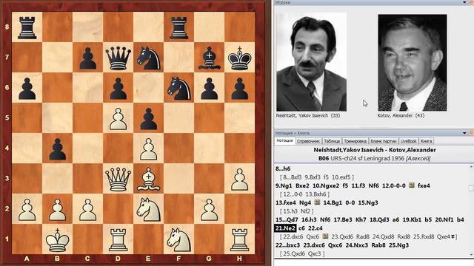Image resolution: width=474 pixels, height=266 pixels.
Task: Jump to variation move 25.Qxd6
Action: [293, 253]
